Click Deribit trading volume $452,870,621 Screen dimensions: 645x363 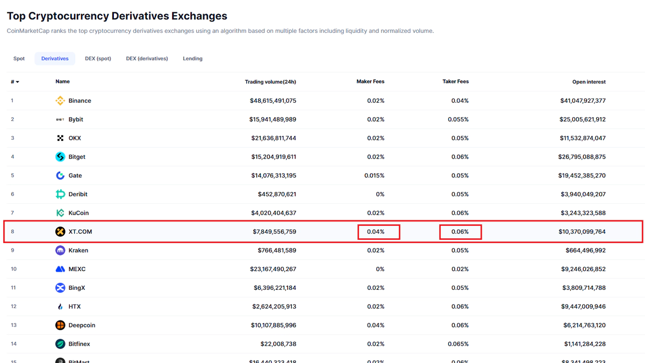[277, 194]
